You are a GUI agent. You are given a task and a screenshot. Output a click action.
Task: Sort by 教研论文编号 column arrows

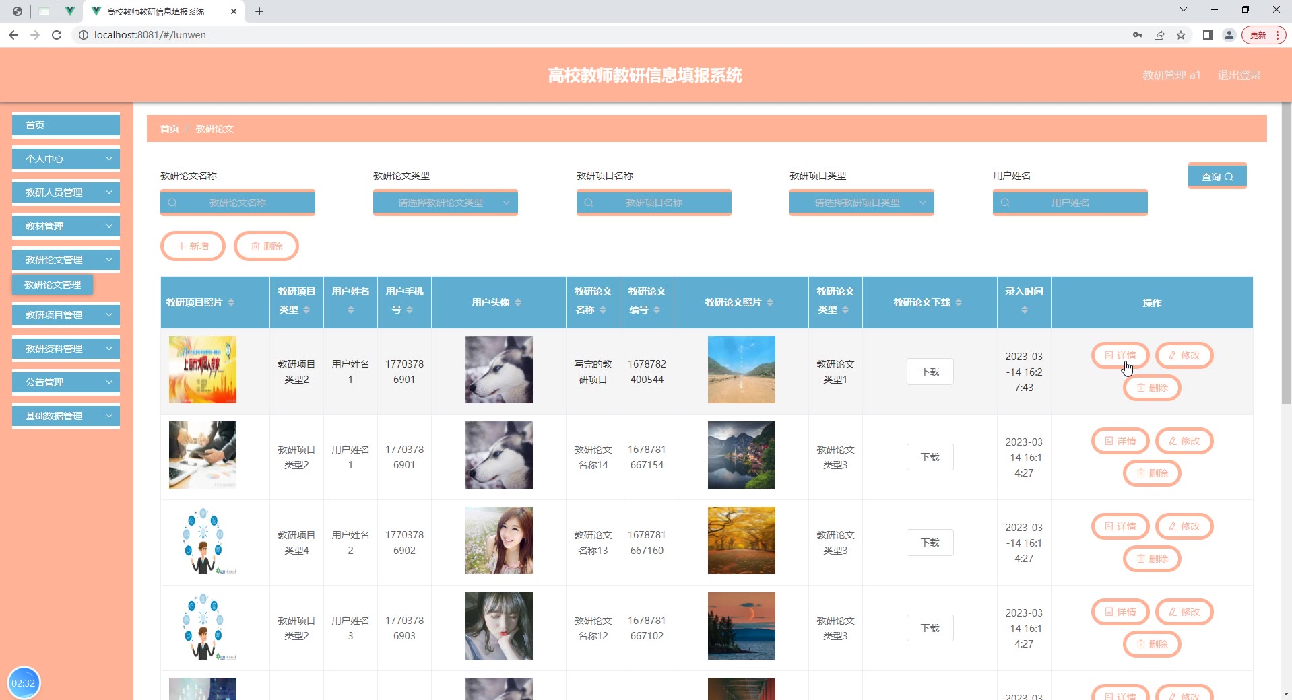(x=657, y=310)
